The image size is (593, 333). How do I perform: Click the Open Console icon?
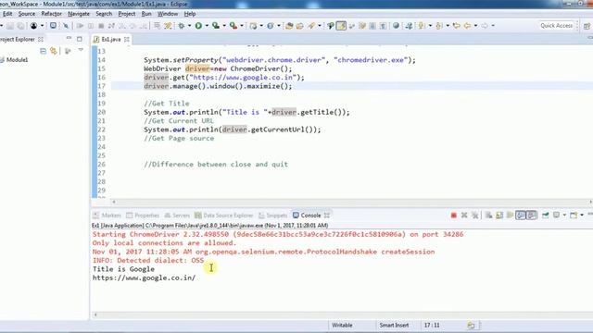tap(574, 216)
